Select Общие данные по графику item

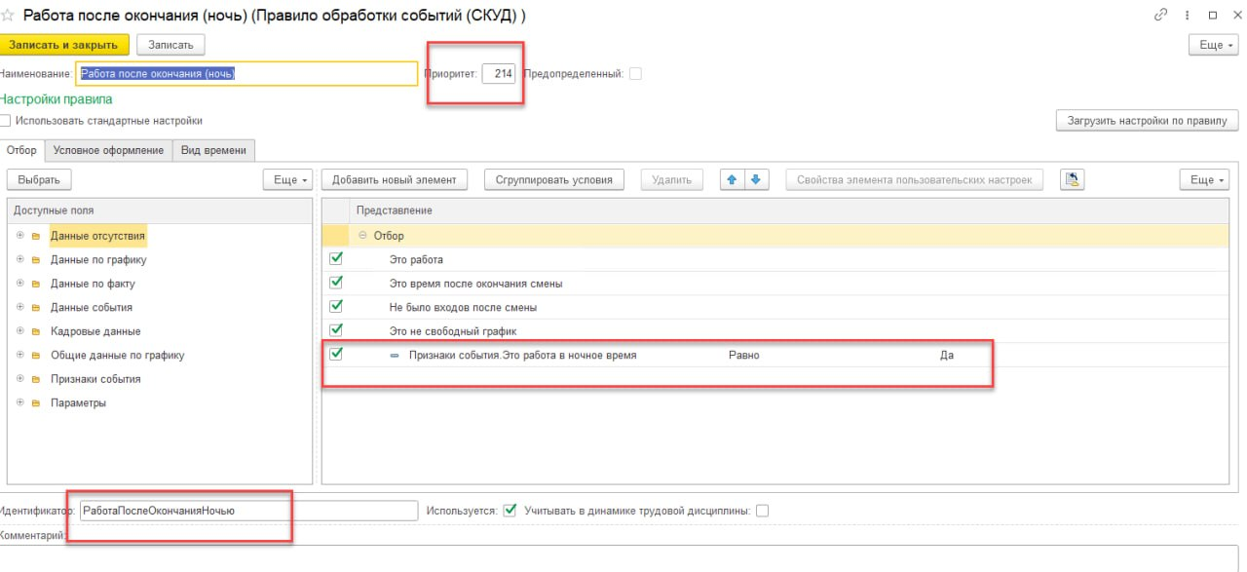(x=118, y=355)
